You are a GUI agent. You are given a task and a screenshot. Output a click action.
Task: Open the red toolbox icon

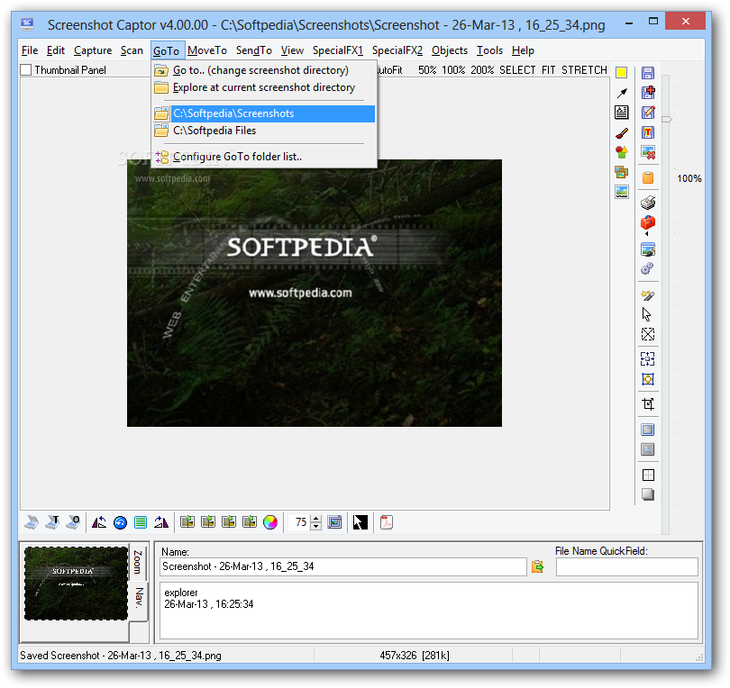648,223
